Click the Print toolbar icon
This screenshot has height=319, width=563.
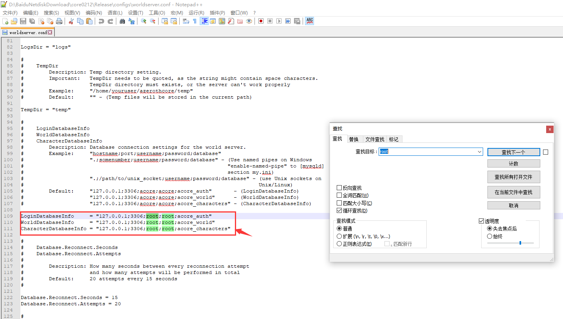59,21
